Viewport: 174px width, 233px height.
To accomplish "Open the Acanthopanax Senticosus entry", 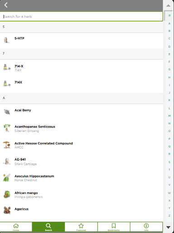I will coord(82,128).
